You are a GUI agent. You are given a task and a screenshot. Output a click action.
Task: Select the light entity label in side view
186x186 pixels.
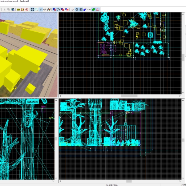pyautogui.click(x=44, y=106)
